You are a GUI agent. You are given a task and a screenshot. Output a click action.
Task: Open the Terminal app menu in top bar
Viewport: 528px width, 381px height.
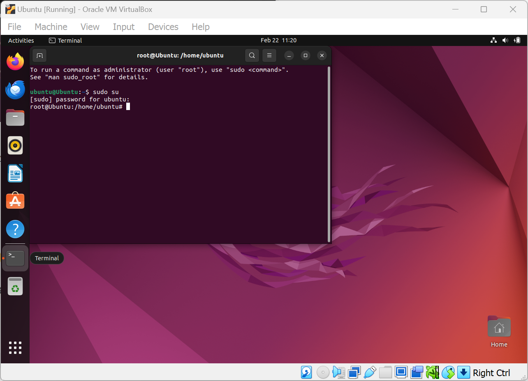(65, 40)
